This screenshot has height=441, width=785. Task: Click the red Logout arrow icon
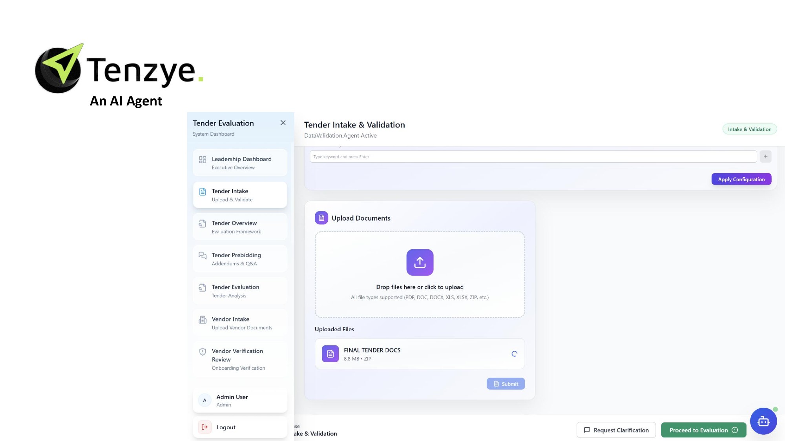[204, 427]
